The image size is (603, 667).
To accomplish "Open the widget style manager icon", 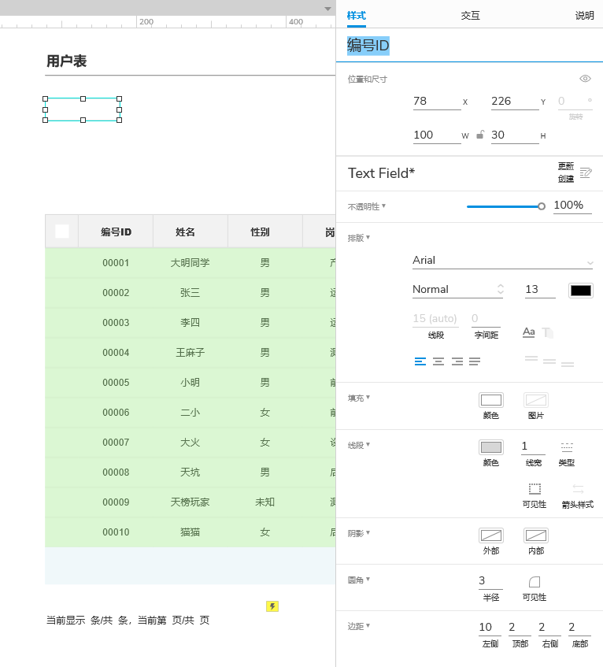I will [x=586, y=172].
